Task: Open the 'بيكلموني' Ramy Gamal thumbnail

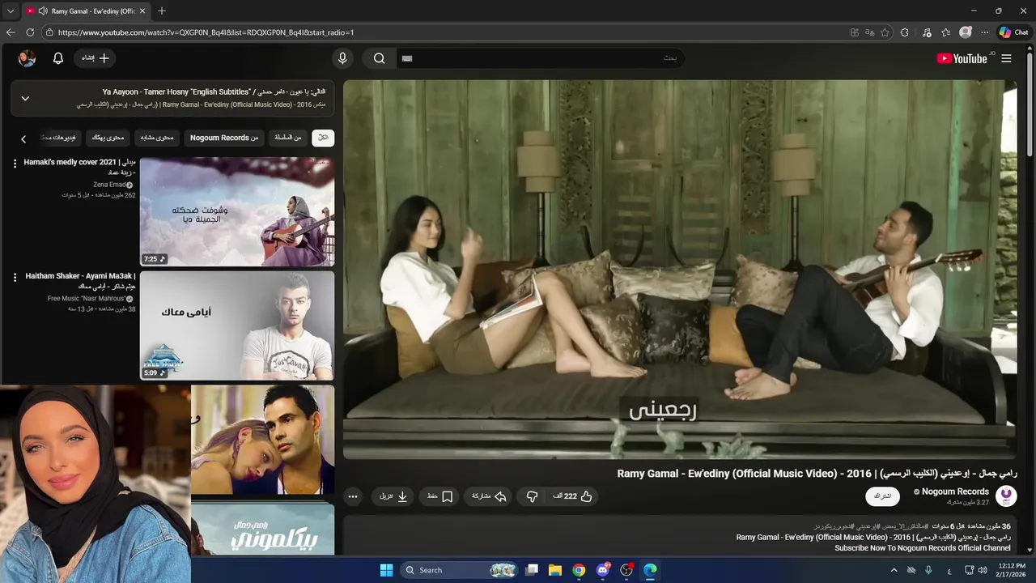Action: (x=262, y=528)
